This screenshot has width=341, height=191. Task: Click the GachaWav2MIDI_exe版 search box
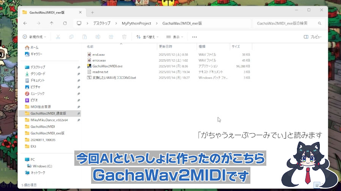coord(286,23)
